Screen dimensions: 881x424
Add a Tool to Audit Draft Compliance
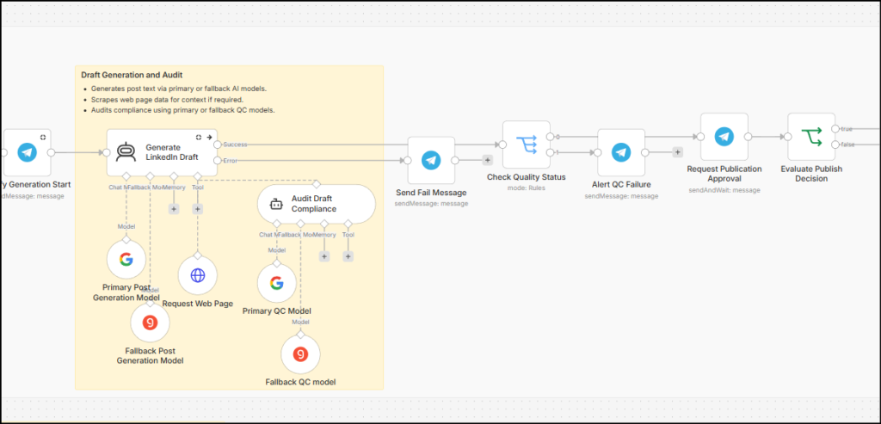point(348,256)
